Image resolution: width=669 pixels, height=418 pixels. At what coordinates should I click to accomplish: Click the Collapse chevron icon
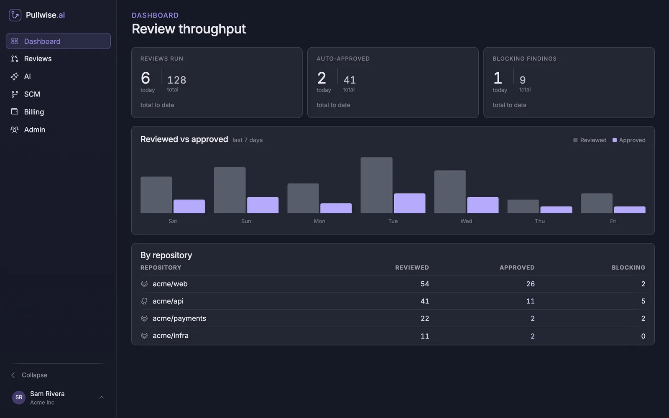coord(13,375)
